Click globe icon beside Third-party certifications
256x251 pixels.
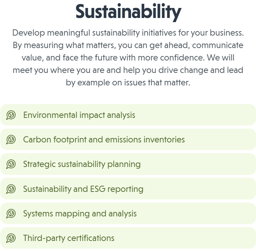(11, 238)
